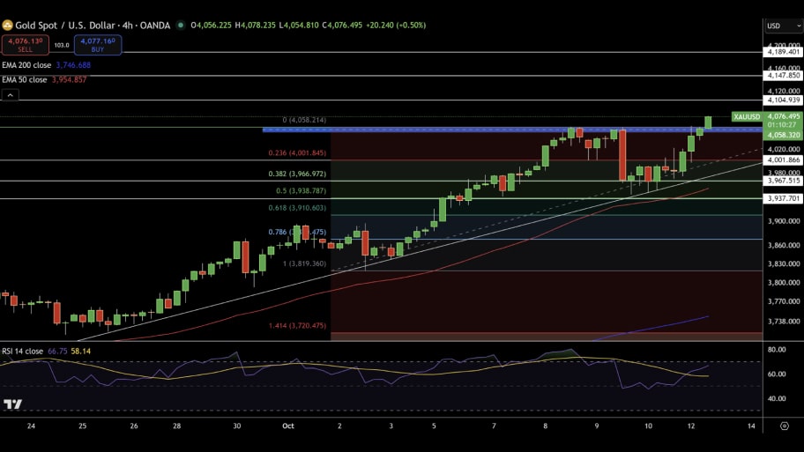Click the Oct date on time axis
Viewport: 804px width, 452px height.
pos(287,426)
